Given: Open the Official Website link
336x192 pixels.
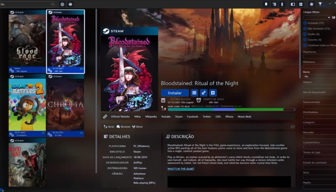Looking at the screenshot, I should click(x=120, y=117).
